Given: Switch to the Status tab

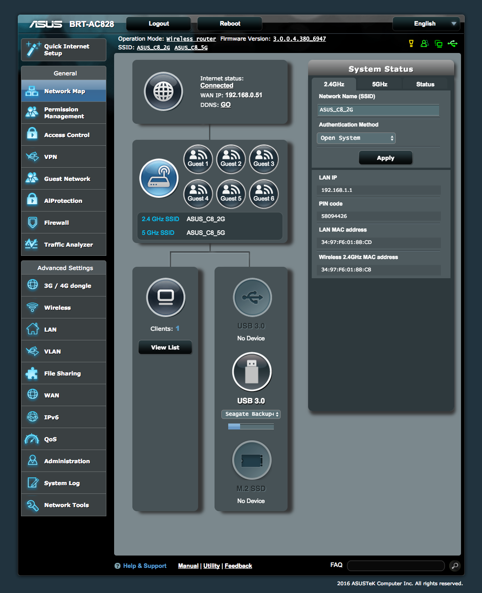Looking at the screenshot, I should tap(425, 84).
